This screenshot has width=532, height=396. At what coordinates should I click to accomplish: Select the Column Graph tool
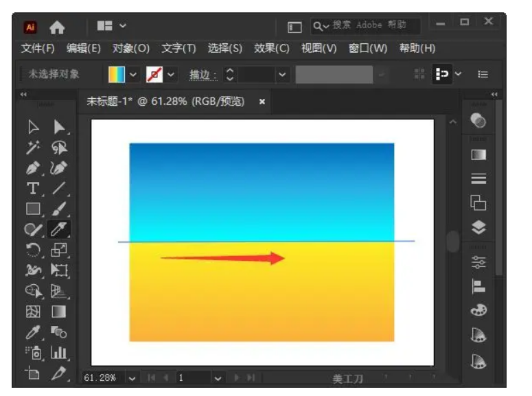59,353
